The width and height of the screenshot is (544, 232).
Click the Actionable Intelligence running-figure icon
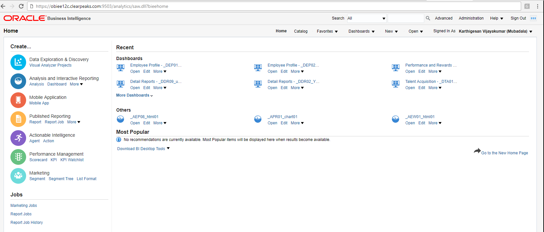coord(18,138)
